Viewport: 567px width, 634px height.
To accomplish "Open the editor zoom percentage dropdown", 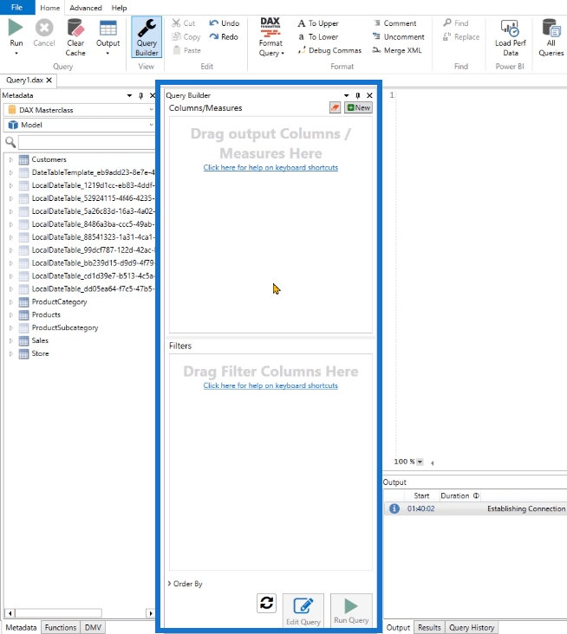I will click(420, 462).
